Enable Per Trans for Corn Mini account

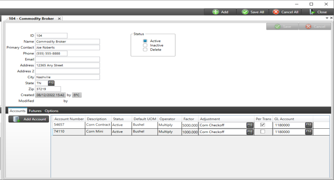point(262,132)
